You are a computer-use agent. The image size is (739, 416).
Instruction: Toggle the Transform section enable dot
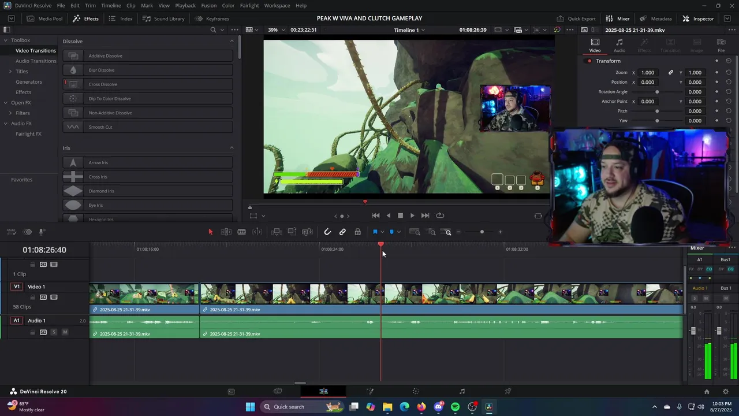click(x=589, y=61)
